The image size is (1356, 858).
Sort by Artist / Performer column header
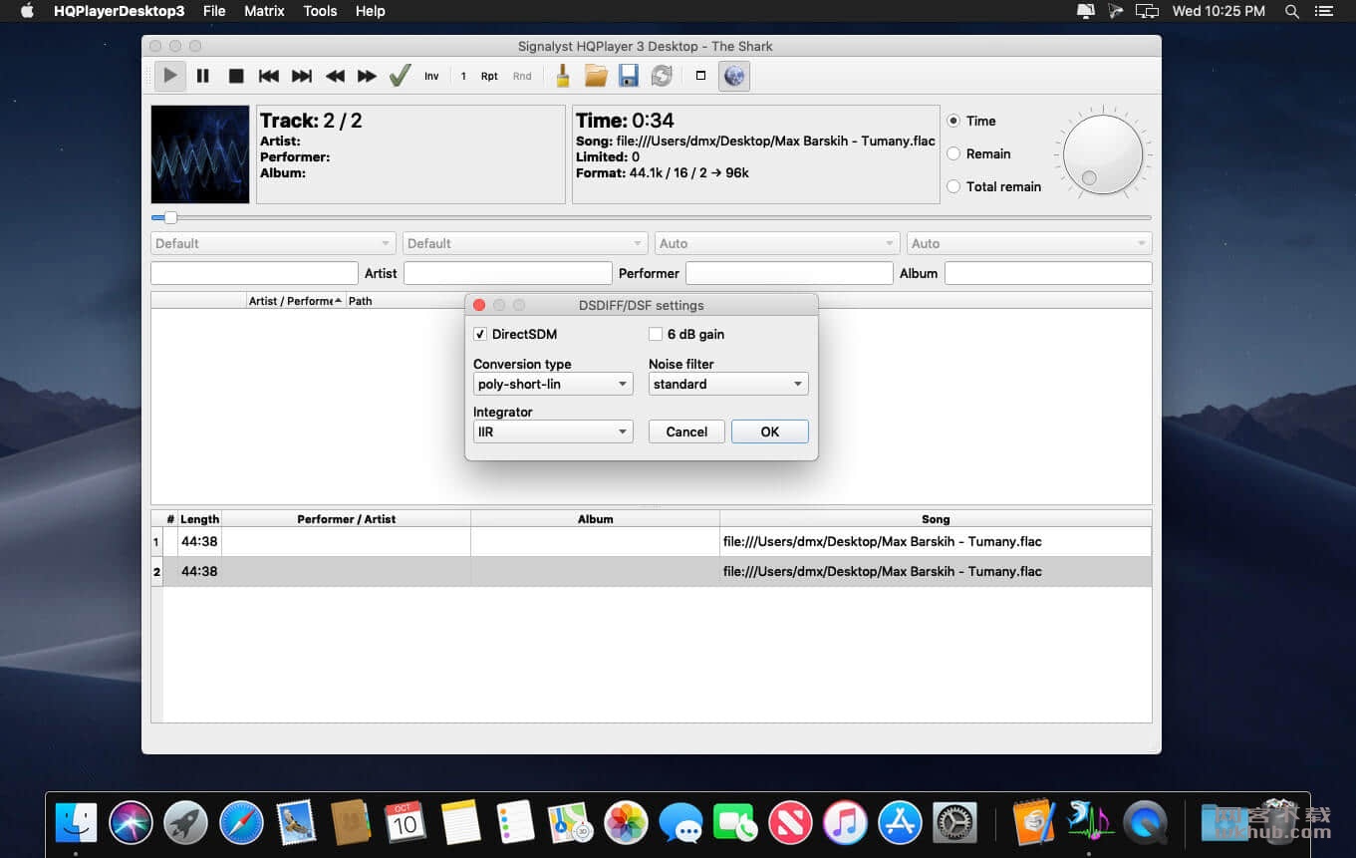pos(296,301)
